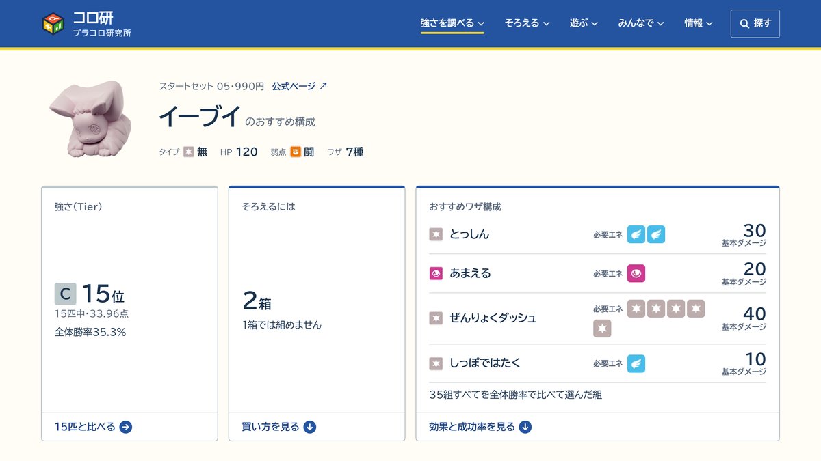Click the HP 120 stat
This screenshot has height=461, width=821.
[239, 152]
